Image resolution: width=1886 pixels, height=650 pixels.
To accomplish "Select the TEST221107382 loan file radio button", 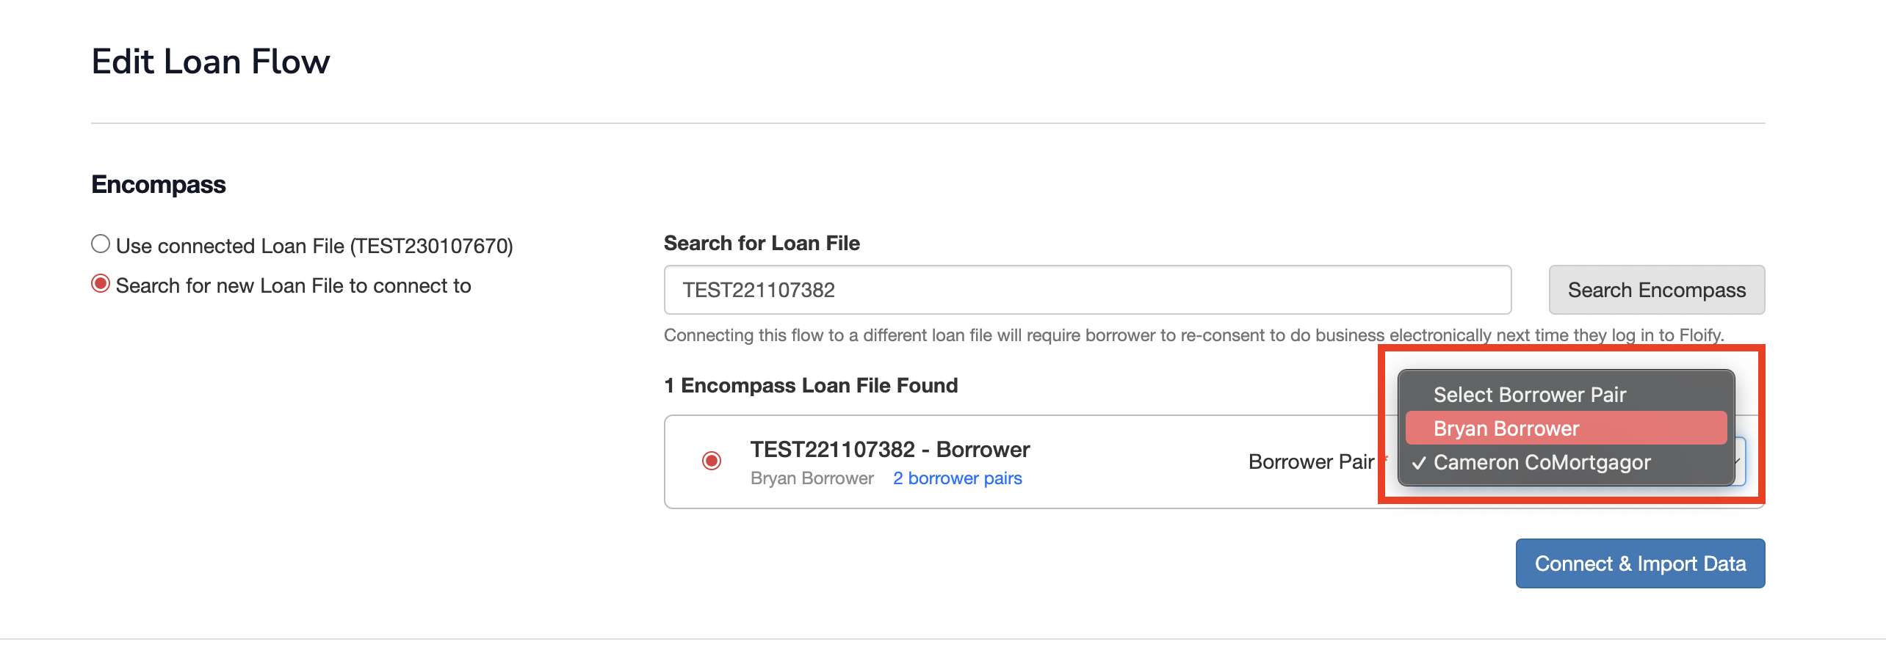I will click(711, 461).
